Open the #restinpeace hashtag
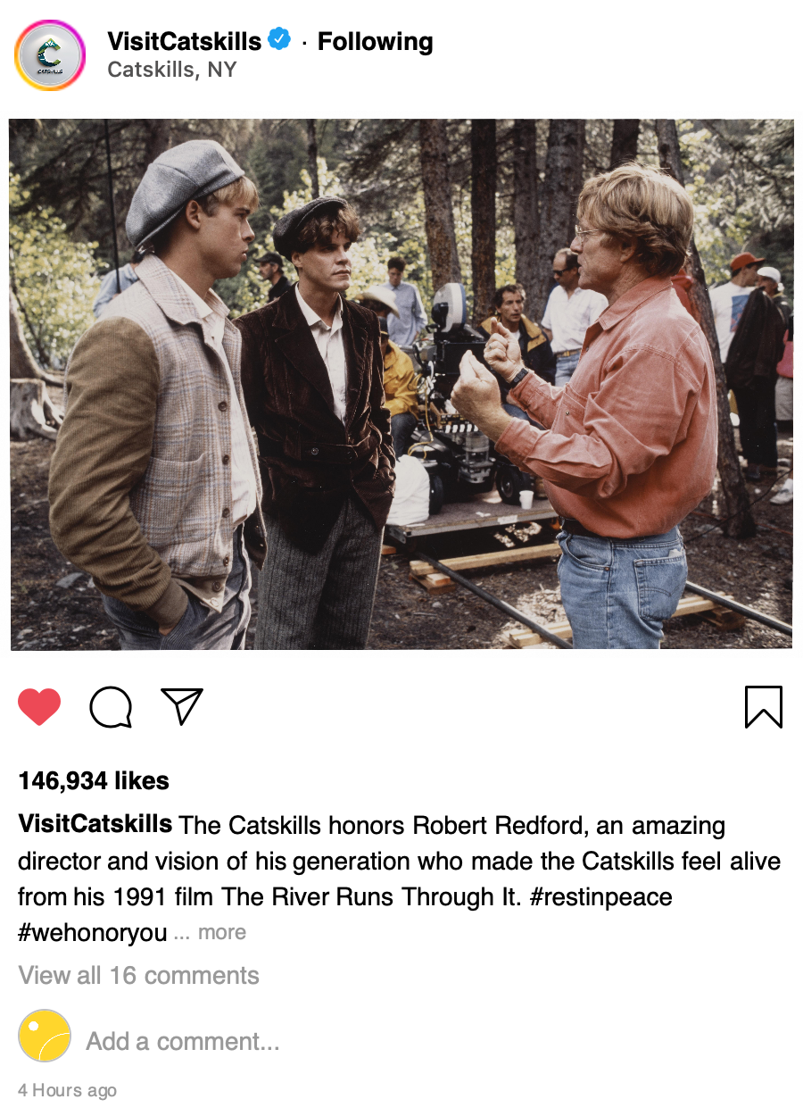Screen dimensions: 803x1116 pyautogui.click(x=600, y=896)
